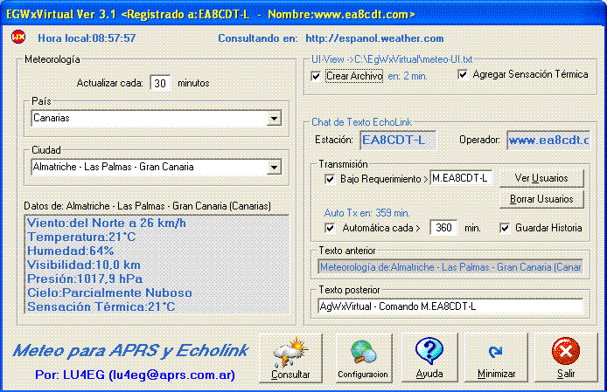Click the 'en: 2 min.' countdown text
The height and width of the screenshot is (392, 607).
pyautogui.click(x=408, y=76)
